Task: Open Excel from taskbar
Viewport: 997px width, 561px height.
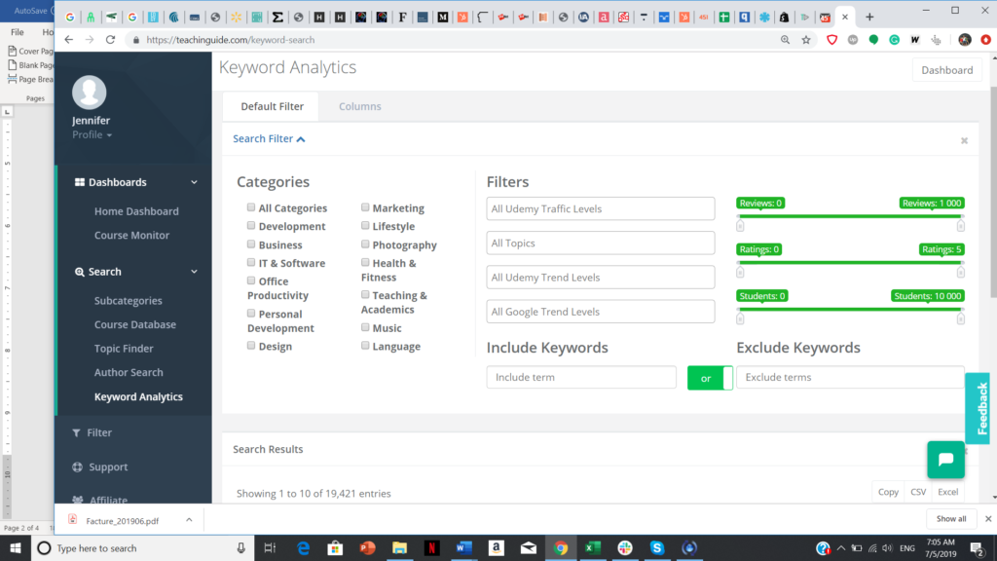Action: [x=593, y=547]
